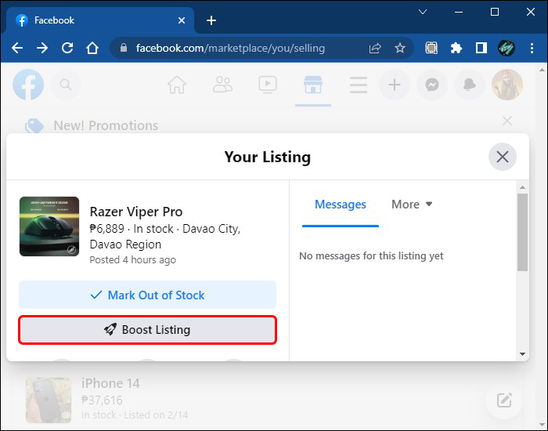The image size is (548, 431).
Task: Click the page scrollbar up arrow
Action: pos(542,70)
